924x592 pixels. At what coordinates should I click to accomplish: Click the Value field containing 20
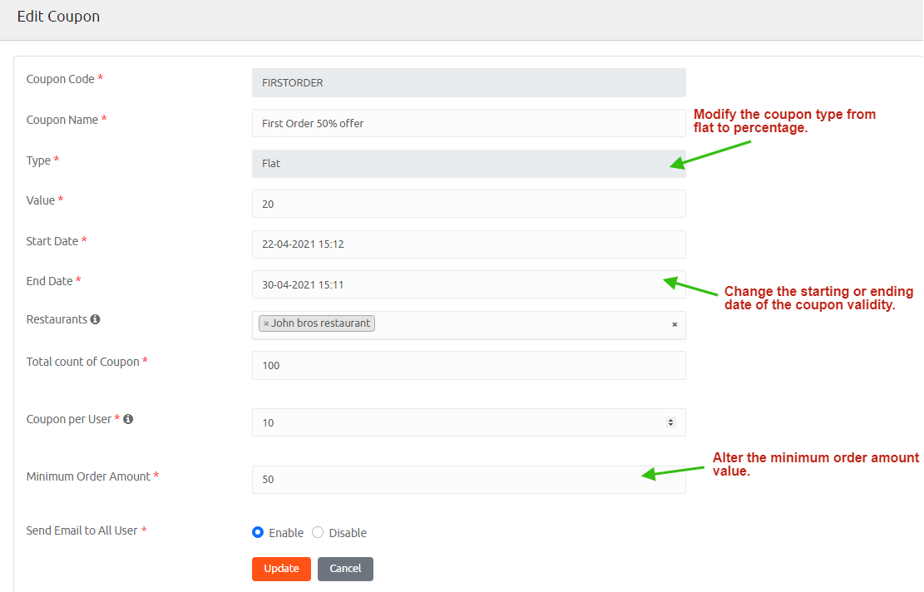(468, 204)
